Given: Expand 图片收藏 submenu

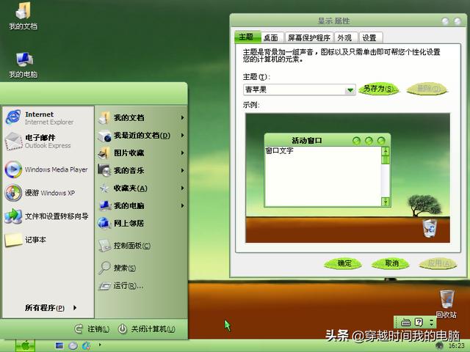Looking at the screenshot, I should pyautogui.click(x=183, y=153).
